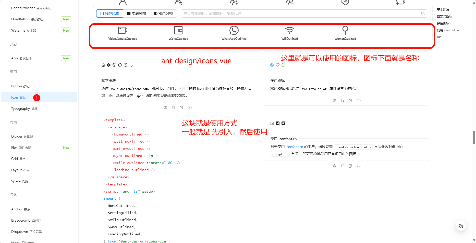476x243 pixels.
Task: Open the iconfont.cn link
Action: pos(294,147)
